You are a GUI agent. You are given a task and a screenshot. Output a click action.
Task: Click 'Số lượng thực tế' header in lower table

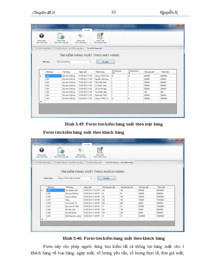pos(129,187)
